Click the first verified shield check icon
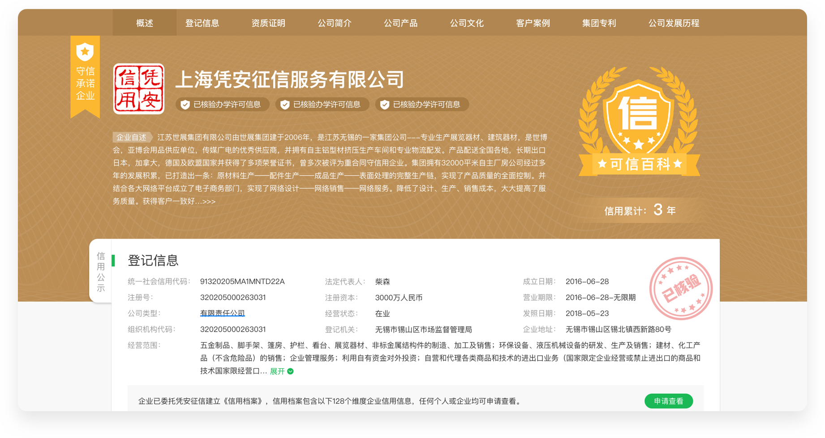Viewport: 825px width, 438px height. click(x=185, y=105)
